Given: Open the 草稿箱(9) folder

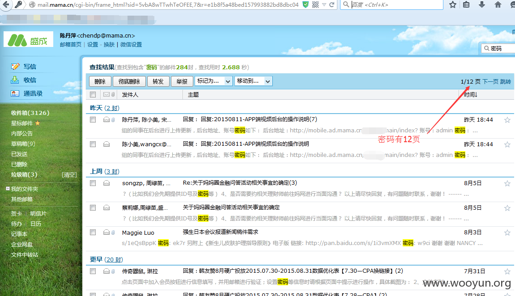Looking at the screenshot, I should [x=23, y=144].
